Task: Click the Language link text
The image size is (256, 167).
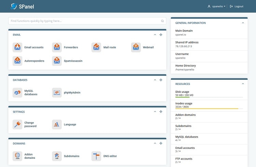Action: [x=70, y=125]
